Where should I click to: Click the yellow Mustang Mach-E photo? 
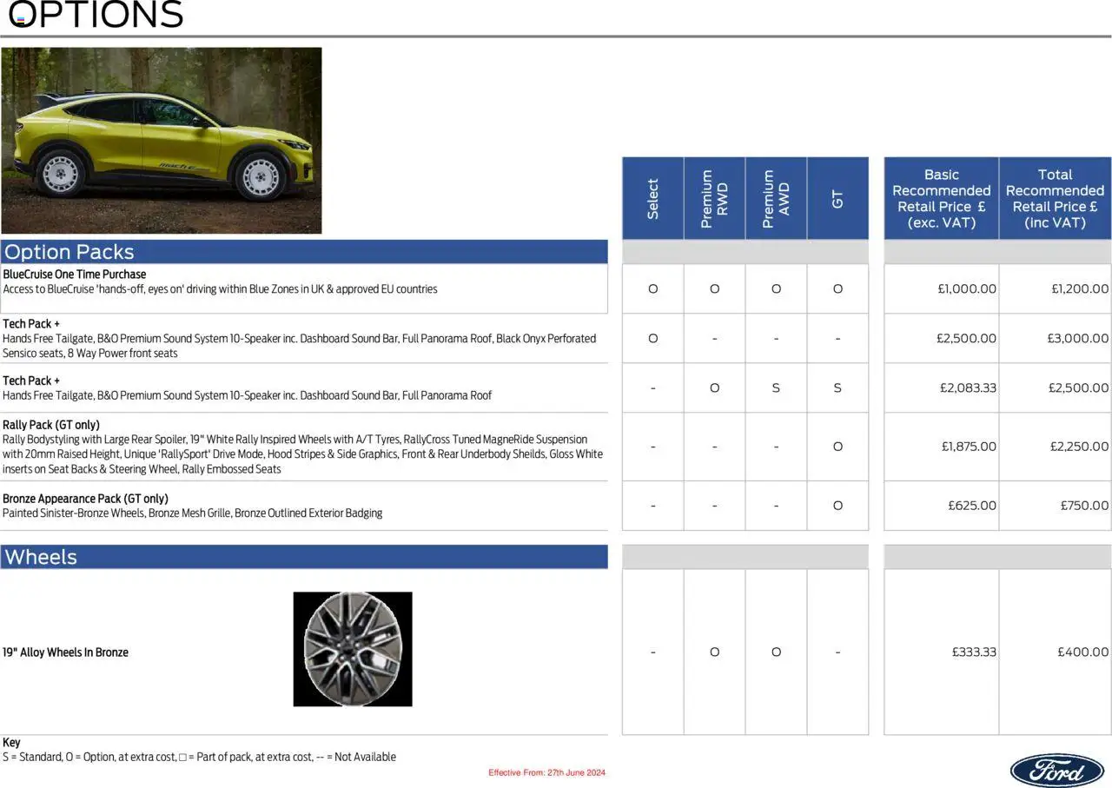(x=162, y=141)
